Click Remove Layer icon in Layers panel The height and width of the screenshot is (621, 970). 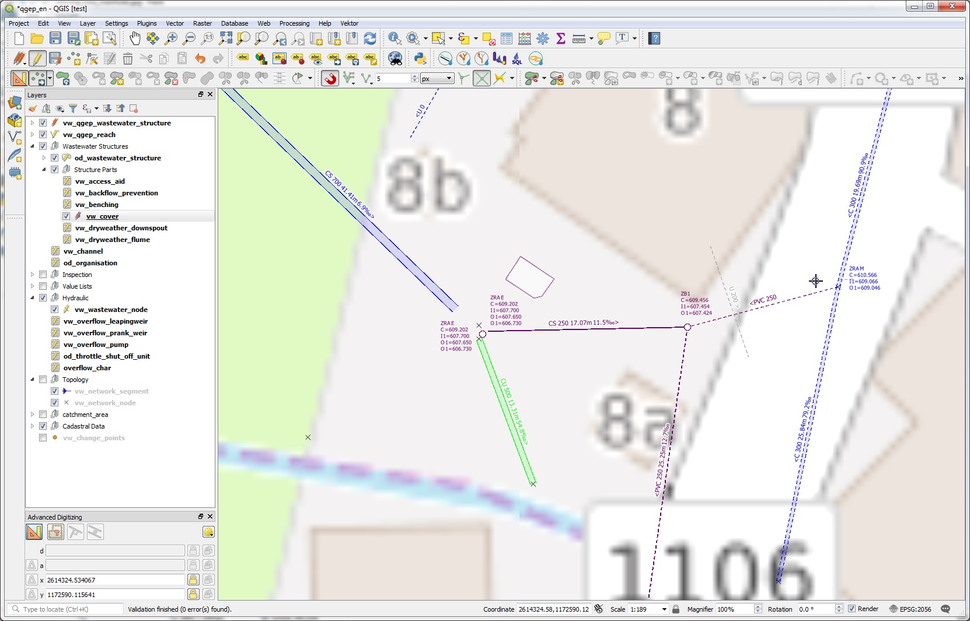[134, 108]
